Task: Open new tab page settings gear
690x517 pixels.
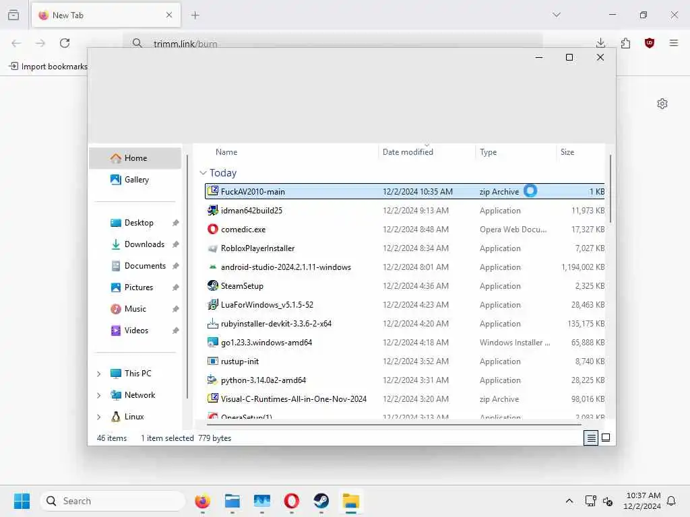Action: tap(662, 104)
